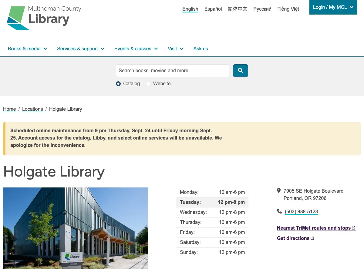Switch language to Русский
This screenshot has height=273, width=364.
(x=262, y=9)
